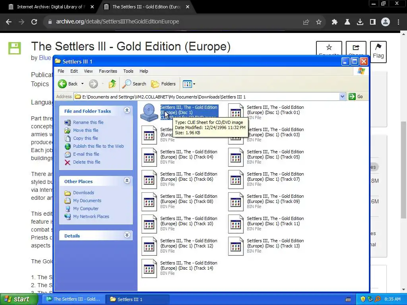Bookmark the page with star icon

(x=319, y=22)
